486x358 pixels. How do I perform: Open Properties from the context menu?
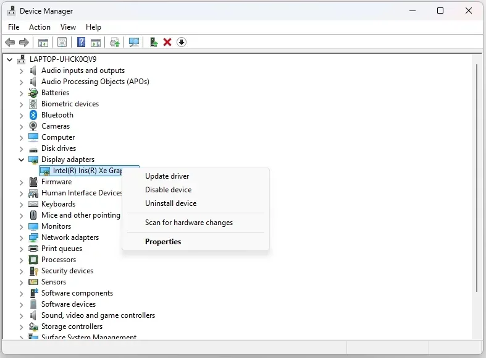click(x=163, y=242)
